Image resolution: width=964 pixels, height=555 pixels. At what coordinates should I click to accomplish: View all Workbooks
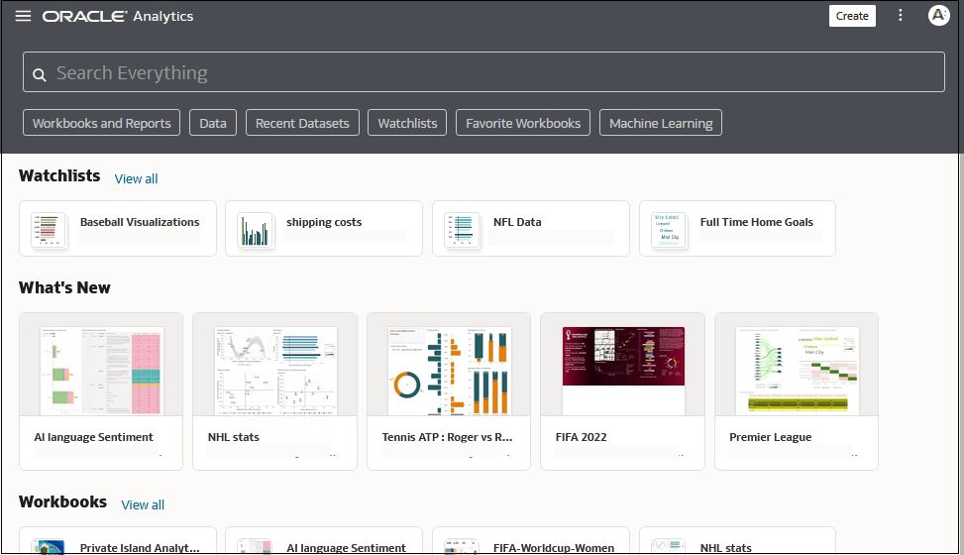(143, 505)
